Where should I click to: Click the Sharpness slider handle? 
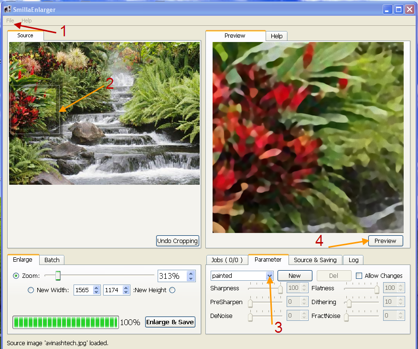click(x=280, y=289)
